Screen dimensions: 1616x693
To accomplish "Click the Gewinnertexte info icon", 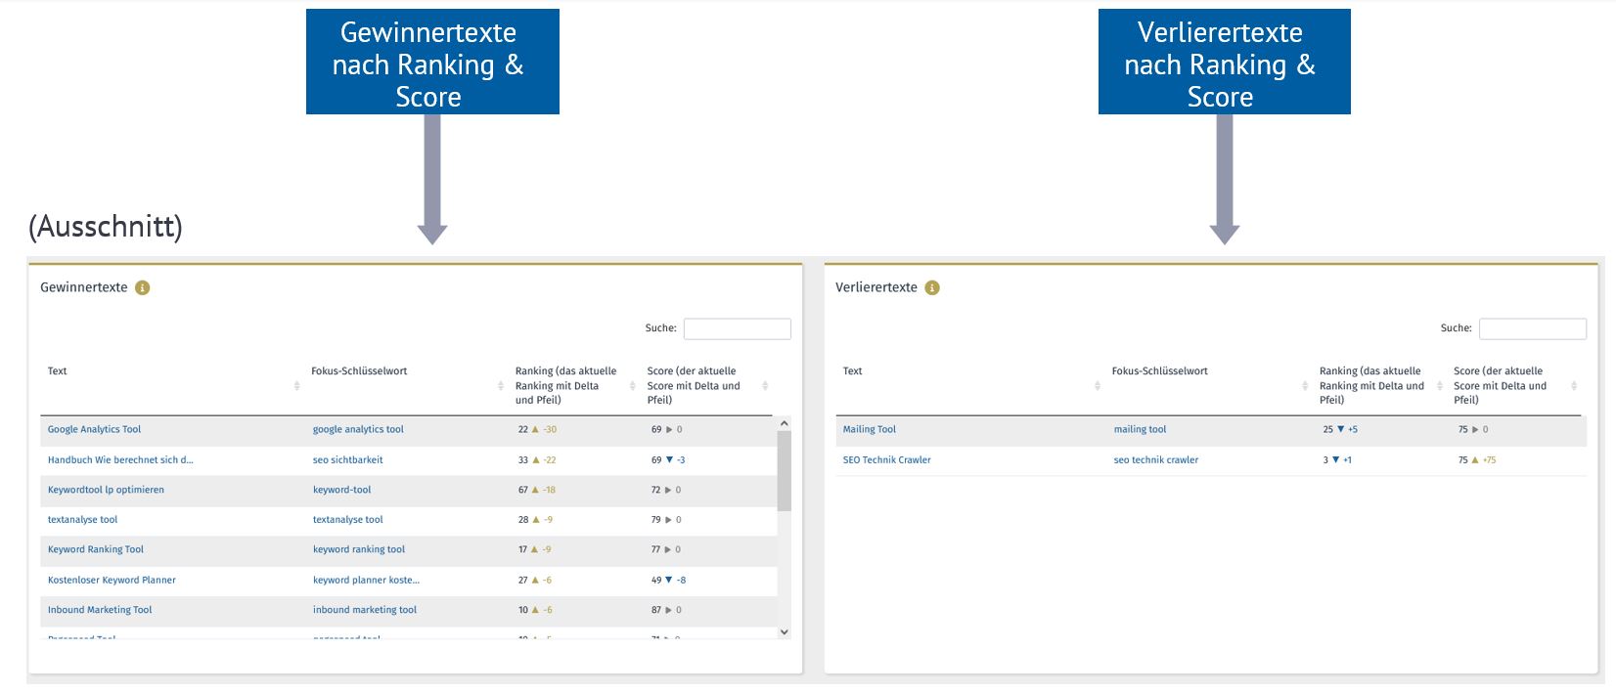I will (142, 287).
